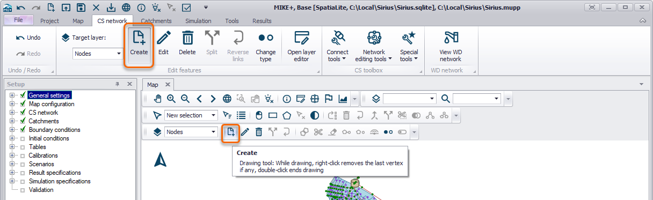Click the flag icon in map toolbar
653x200 pixels.
329,99
